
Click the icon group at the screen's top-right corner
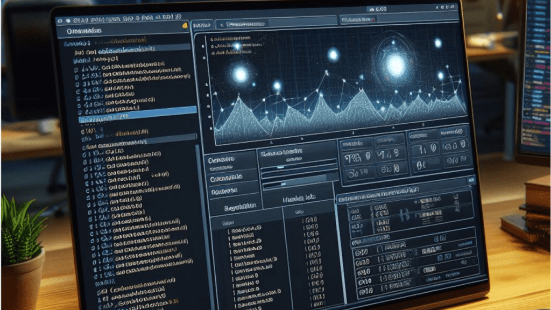[x=441, y=9]
